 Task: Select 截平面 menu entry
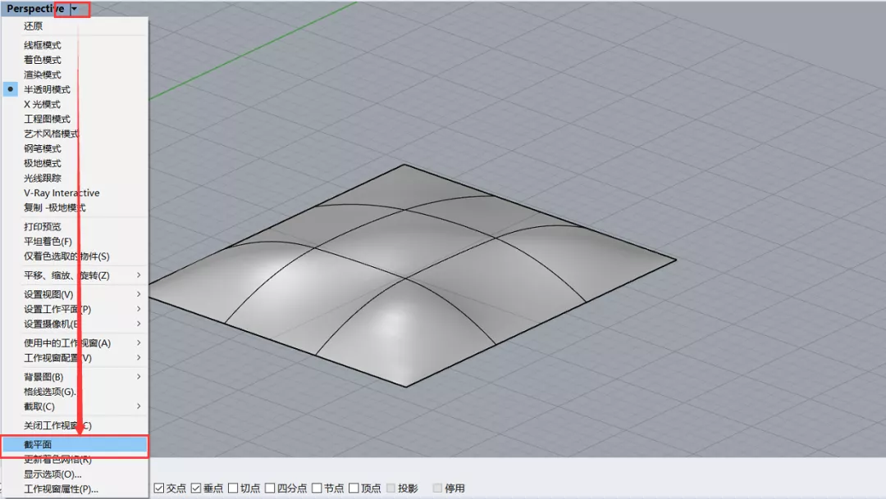(75, 445)
